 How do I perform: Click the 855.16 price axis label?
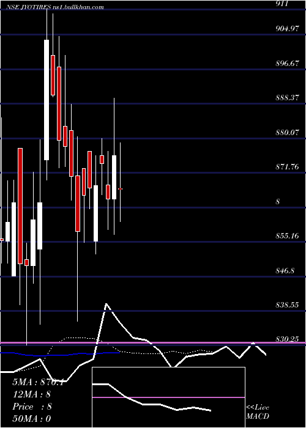pos(287,235)
